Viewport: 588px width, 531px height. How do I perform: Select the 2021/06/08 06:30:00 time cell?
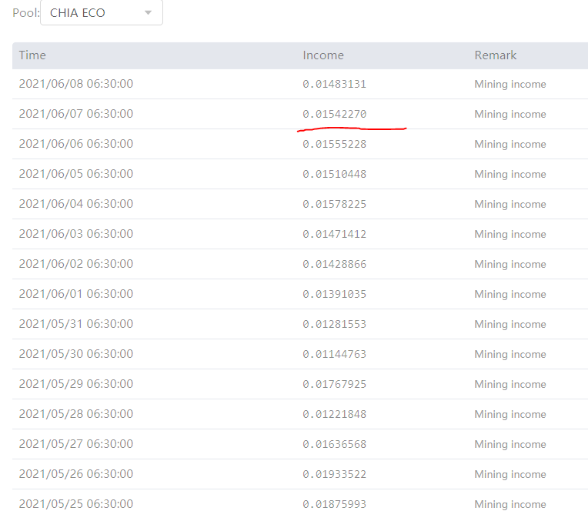(x=76, y=84)
